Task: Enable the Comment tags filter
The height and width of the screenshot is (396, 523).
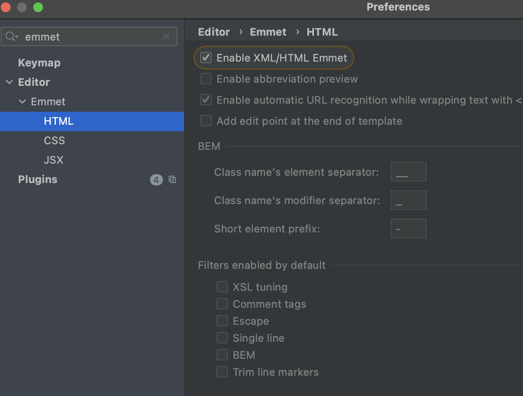Action: click(x=222, y=304)
